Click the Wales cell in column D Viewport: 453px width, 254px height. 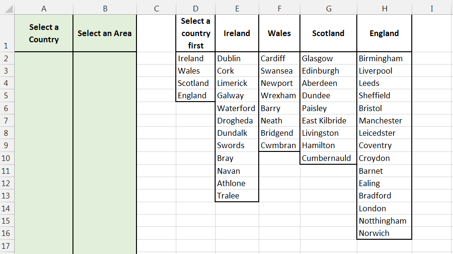[x=195, y=71]
